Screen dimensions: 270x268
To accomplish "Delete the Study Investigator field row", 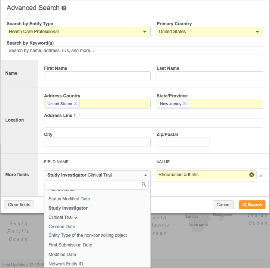I will click(x=261, y=176).
